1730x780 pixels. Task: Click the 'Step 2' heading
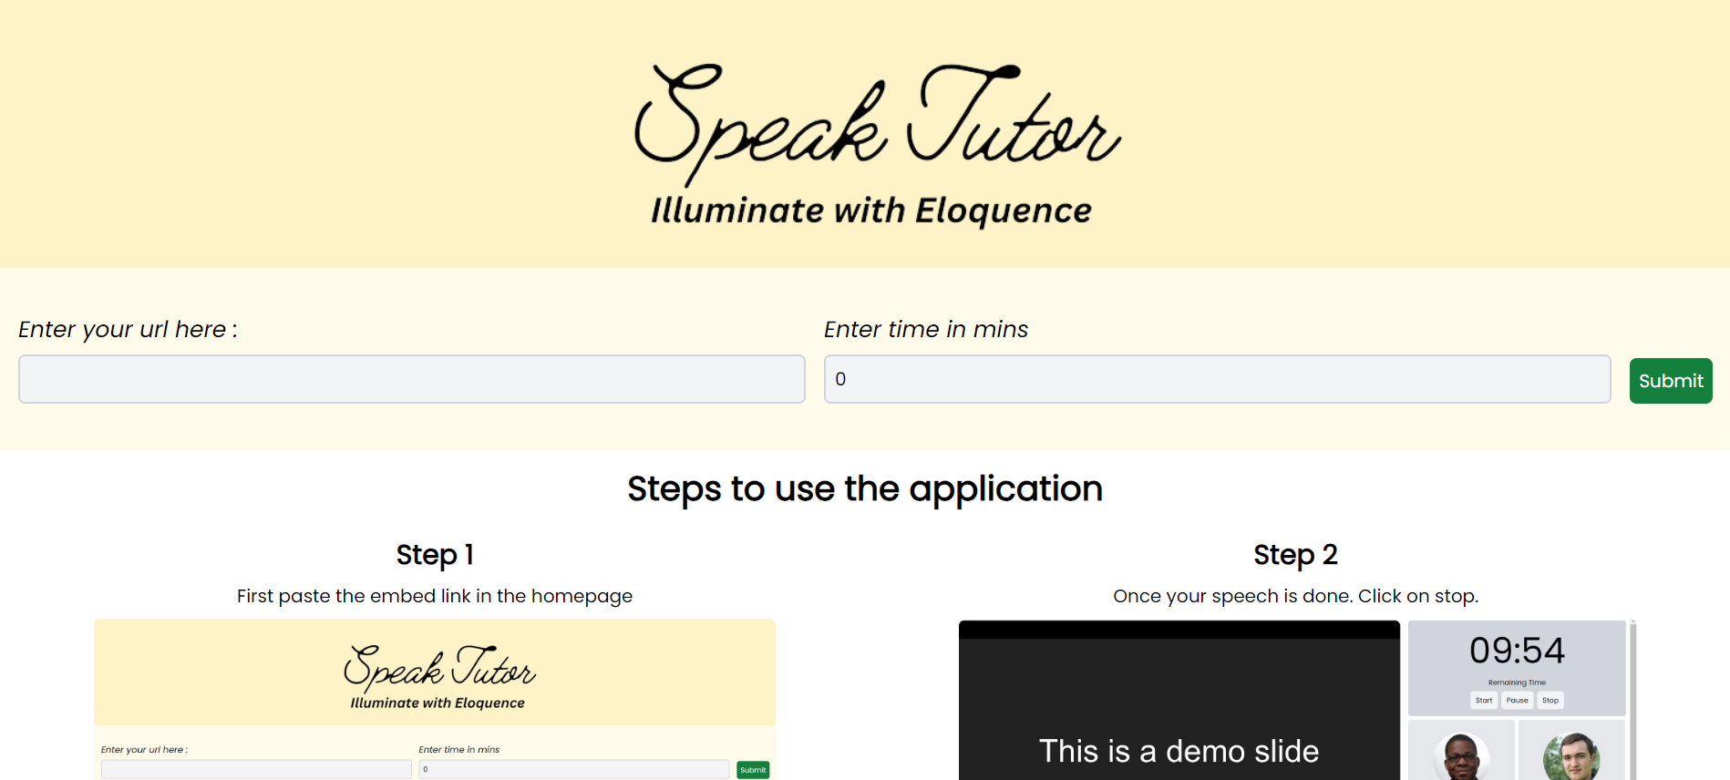[x=1295, y=554]
